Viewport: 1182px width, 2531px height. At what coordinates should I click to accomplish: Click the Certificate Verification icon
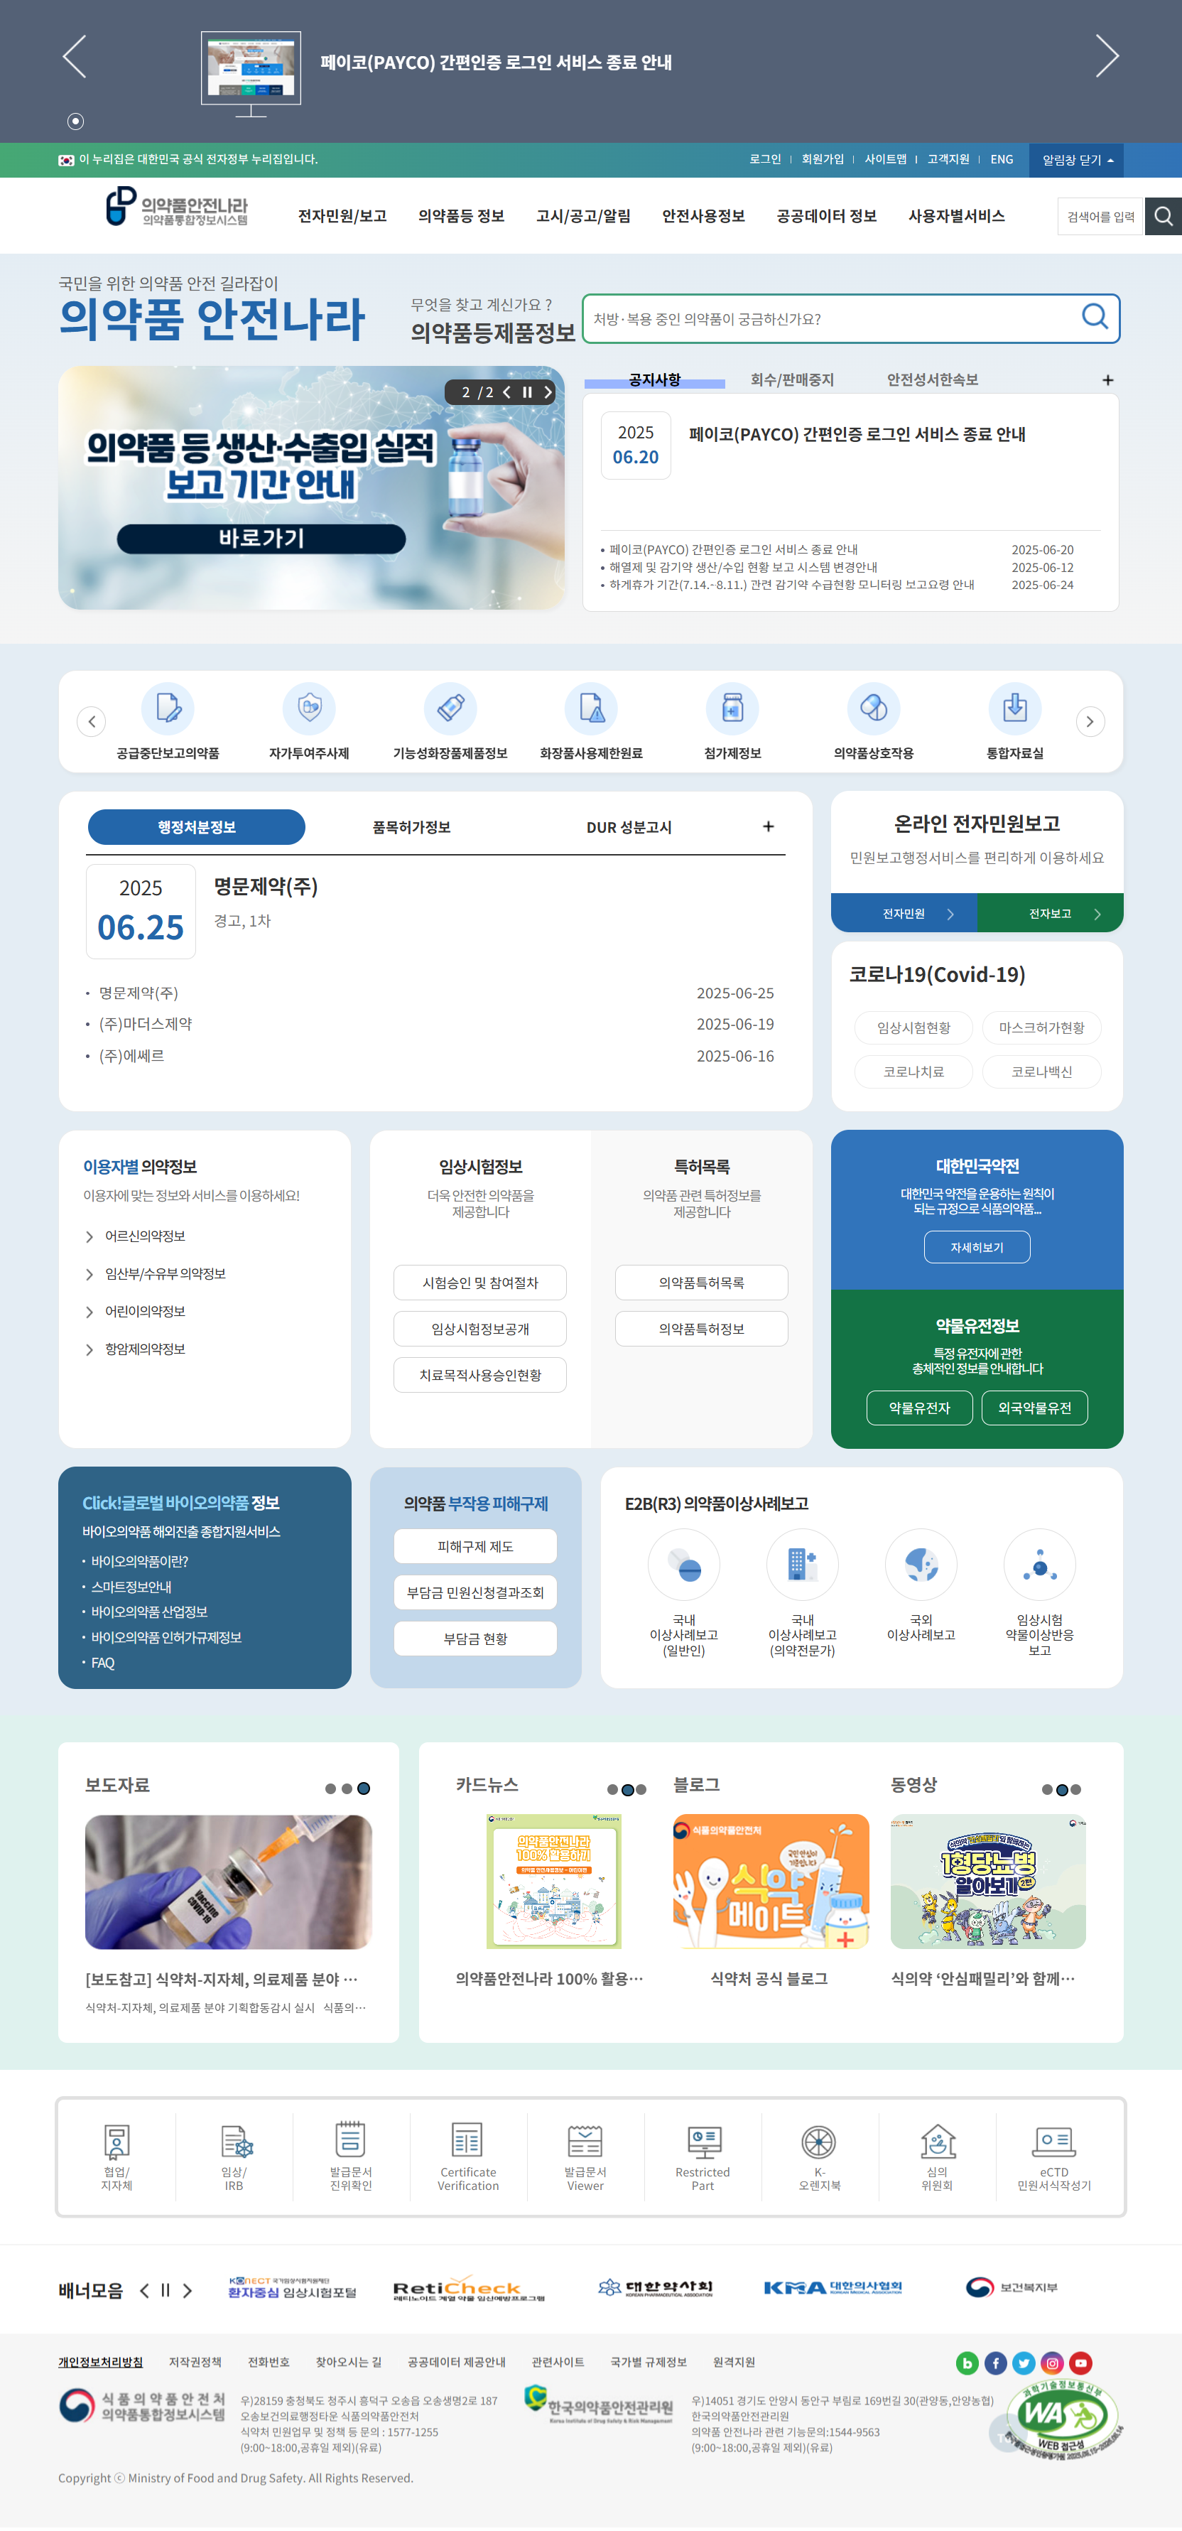click(467, 2140)
